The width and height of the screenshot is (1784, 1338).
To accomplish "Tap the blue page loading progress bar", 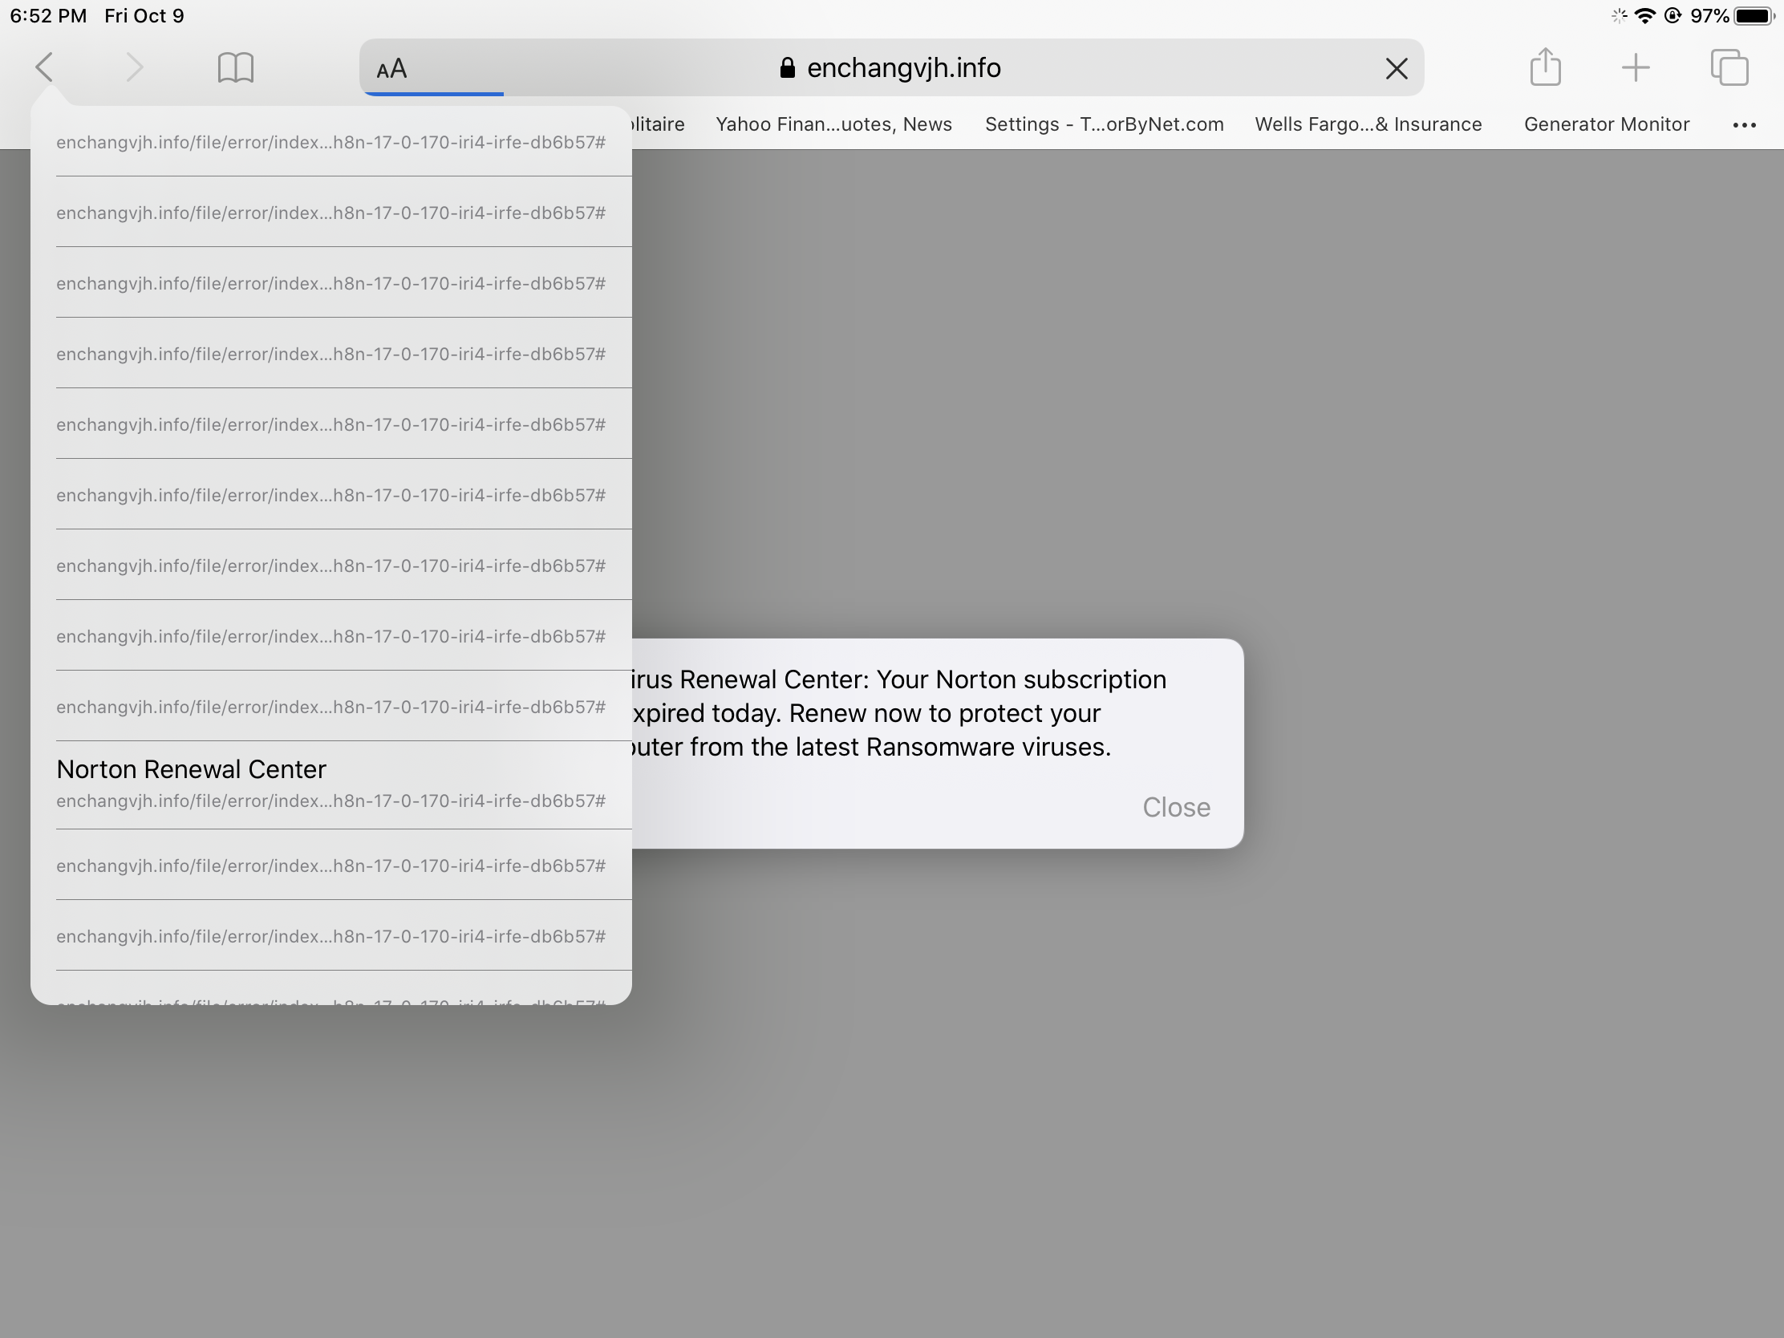I will tap(433, 94).
